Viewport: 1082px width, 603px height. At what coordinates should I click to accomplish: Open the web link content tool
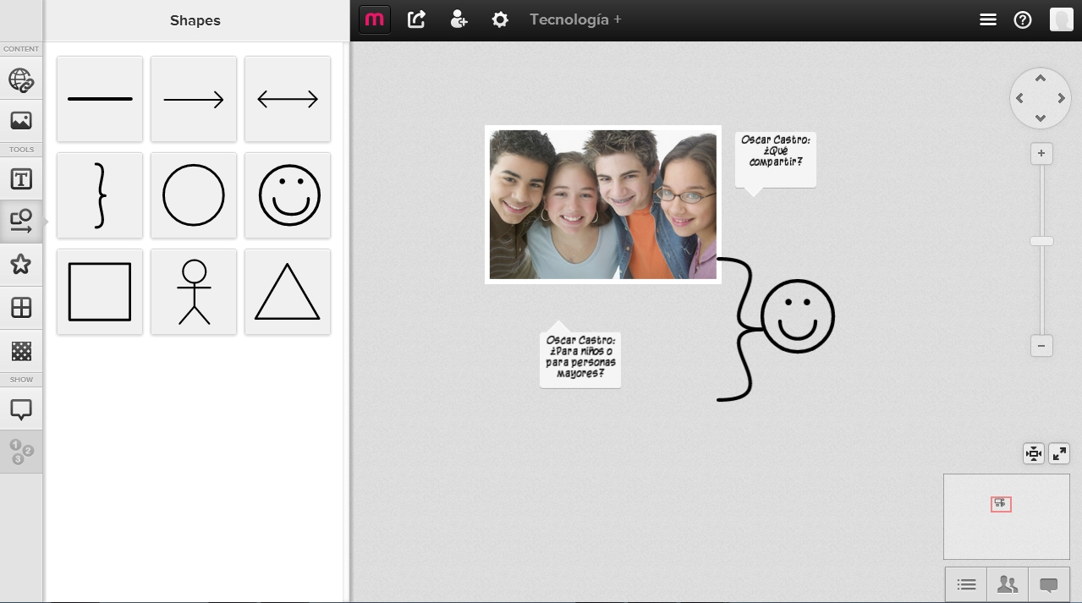21,80
